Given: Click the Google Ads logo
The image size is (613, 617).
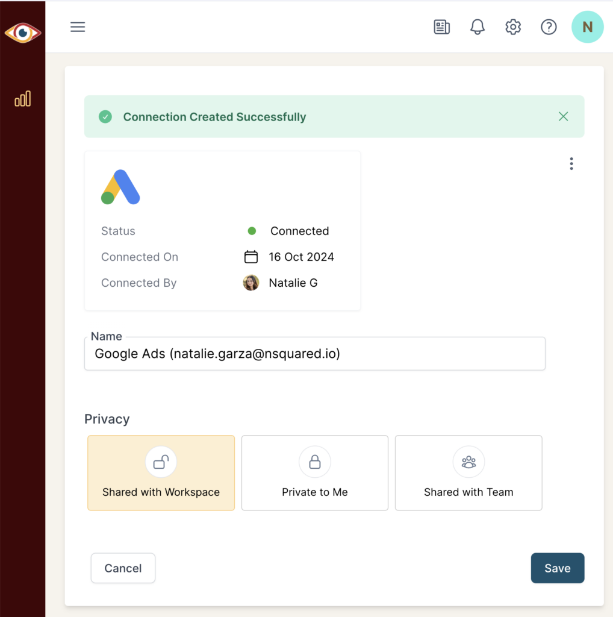Looking at the screenshot, I should pos(120,187).
